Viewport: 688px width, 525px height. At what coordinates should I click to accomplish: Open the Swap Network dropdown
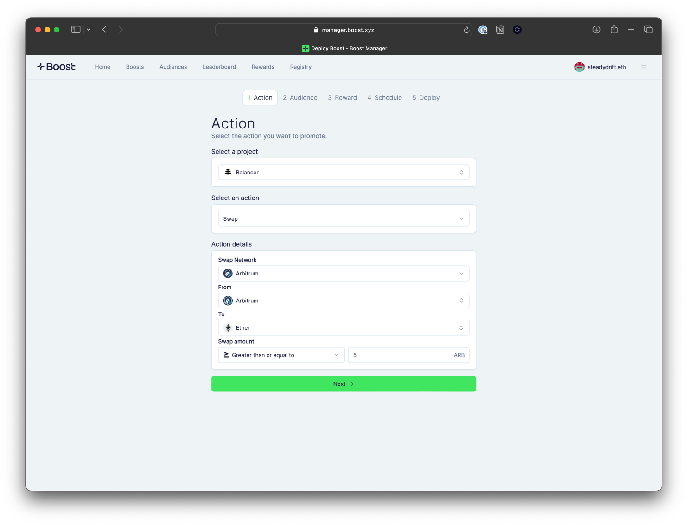click(344, 273)
